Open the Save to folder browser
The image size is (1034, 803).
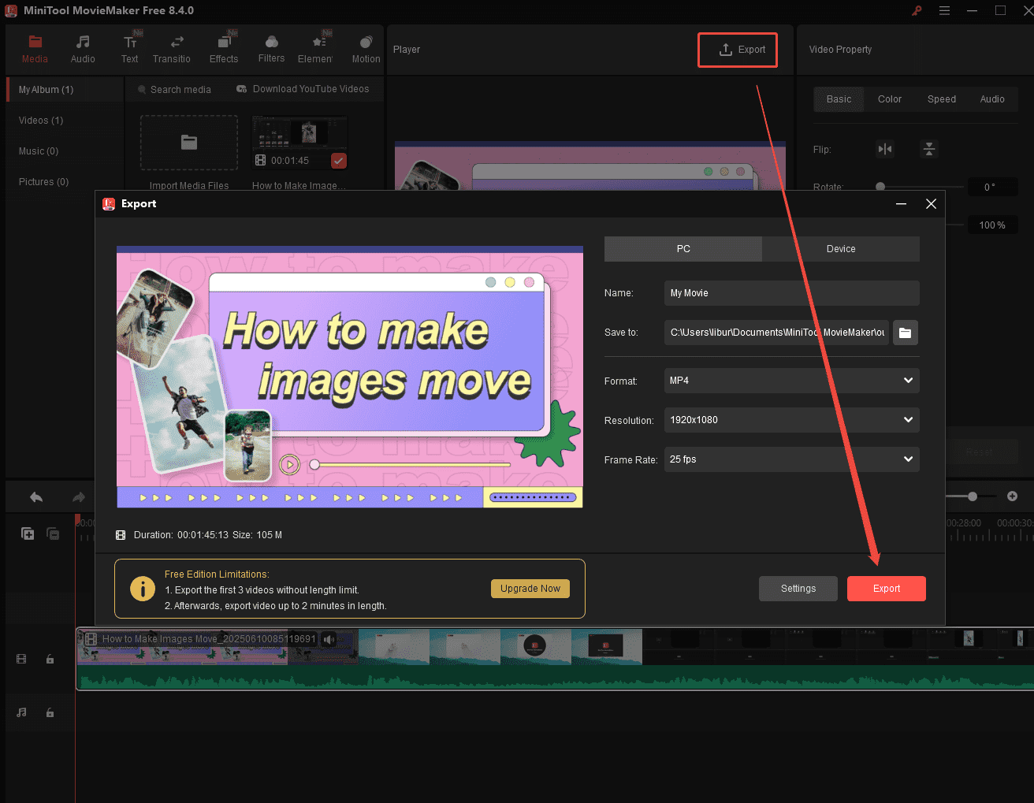905,333
